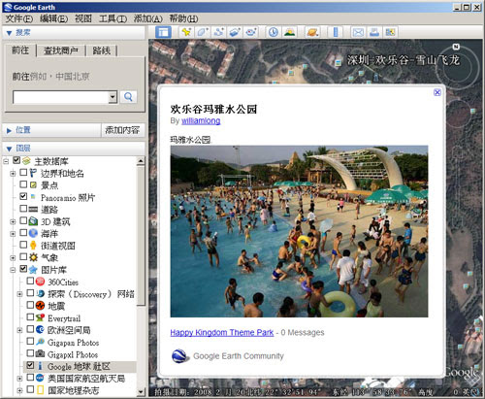
Task: Select the 前往 fly-to tab
Action: coord(20,50)
